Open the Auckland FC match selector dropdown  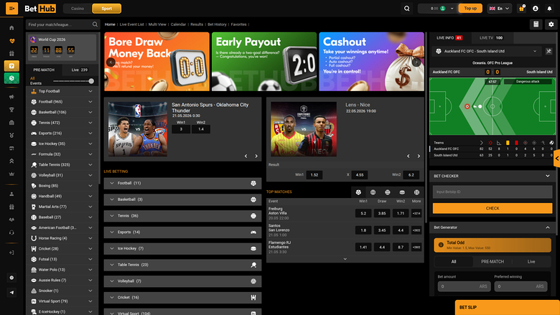point(487,52)
